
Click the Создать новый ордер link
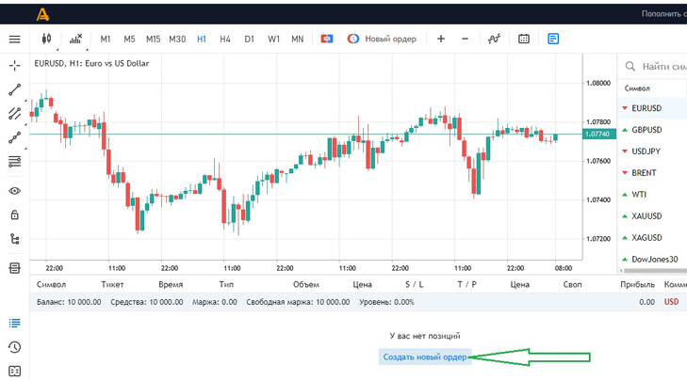point(424,357)
